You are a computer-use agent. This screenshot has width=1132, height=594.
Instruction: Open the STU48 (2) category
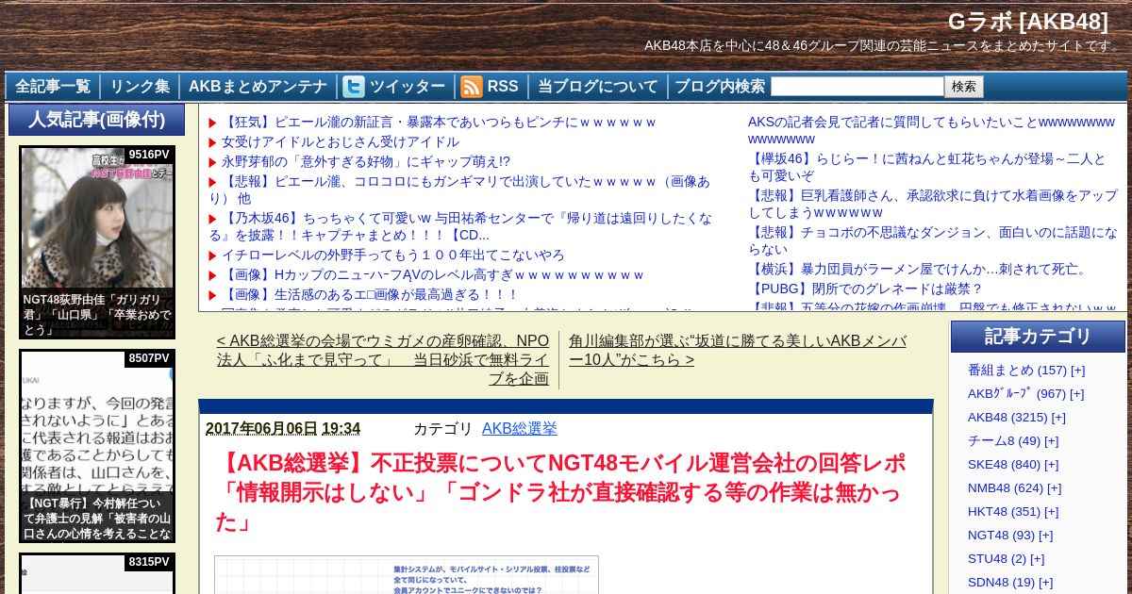tap(997, 558)
